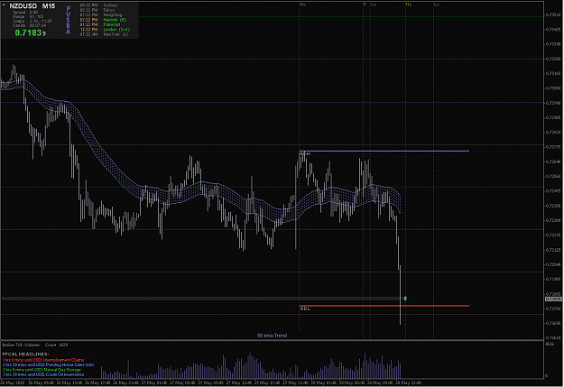564x387 pixels.
Task: Click the small triangle beside NZDUSD title
Action: point(4,5)
